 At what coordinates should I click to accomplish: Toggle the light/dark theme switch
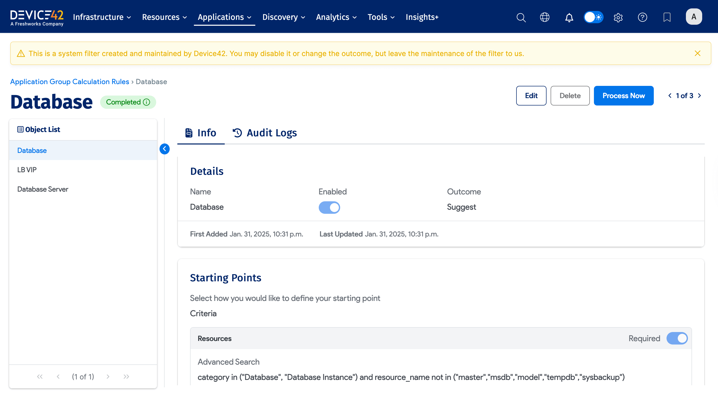[x=593, y=17]
